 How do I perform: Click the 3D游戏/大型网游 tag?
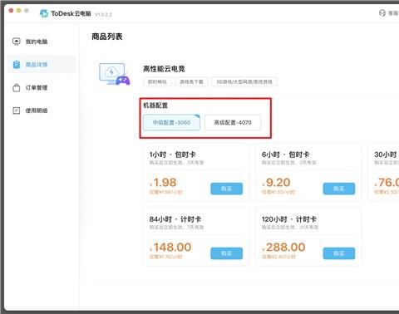point(244,81)
